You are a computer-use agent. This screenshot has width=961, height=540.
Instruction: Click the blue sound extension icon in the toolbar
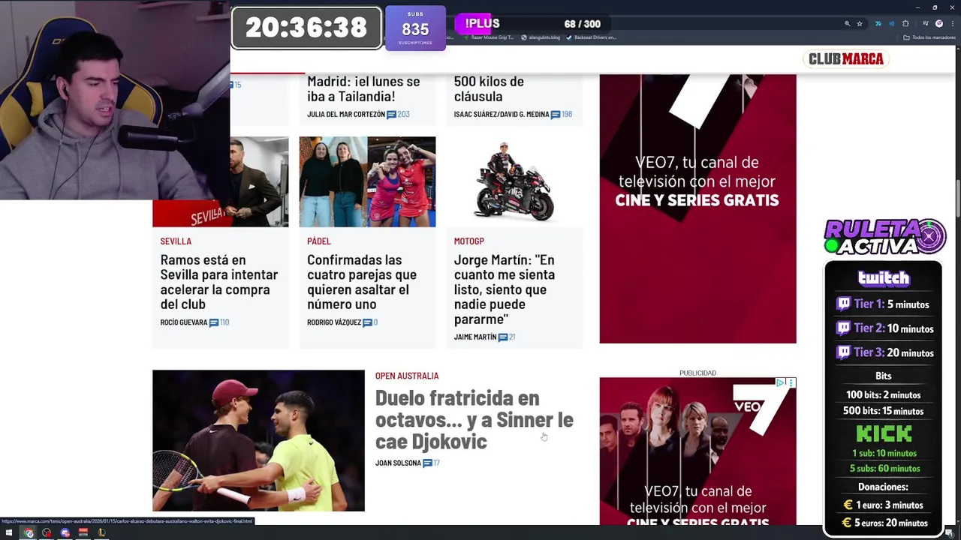pyautogui.click(x=892, y=24)
